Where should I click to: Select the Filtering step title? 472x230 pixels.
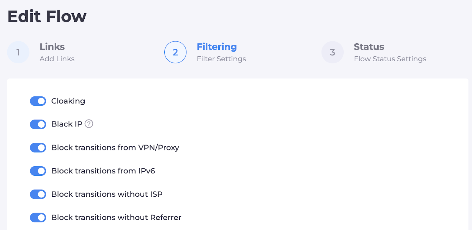coord(217,47)
